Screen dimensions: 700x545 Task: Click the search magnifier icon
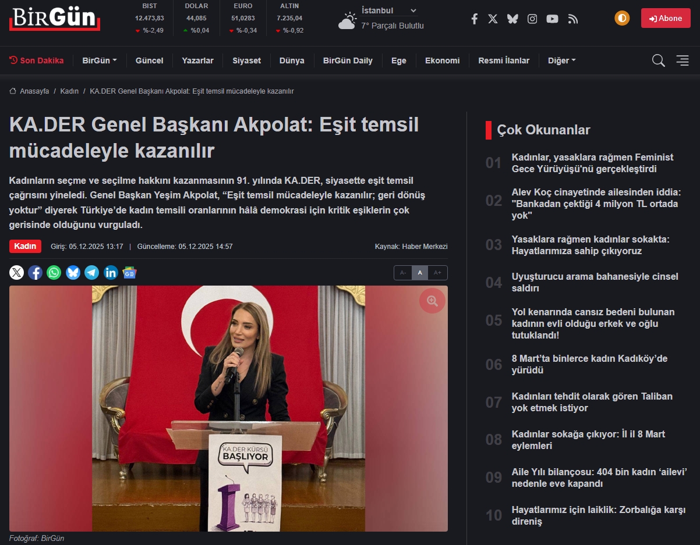tap(658, 60)
